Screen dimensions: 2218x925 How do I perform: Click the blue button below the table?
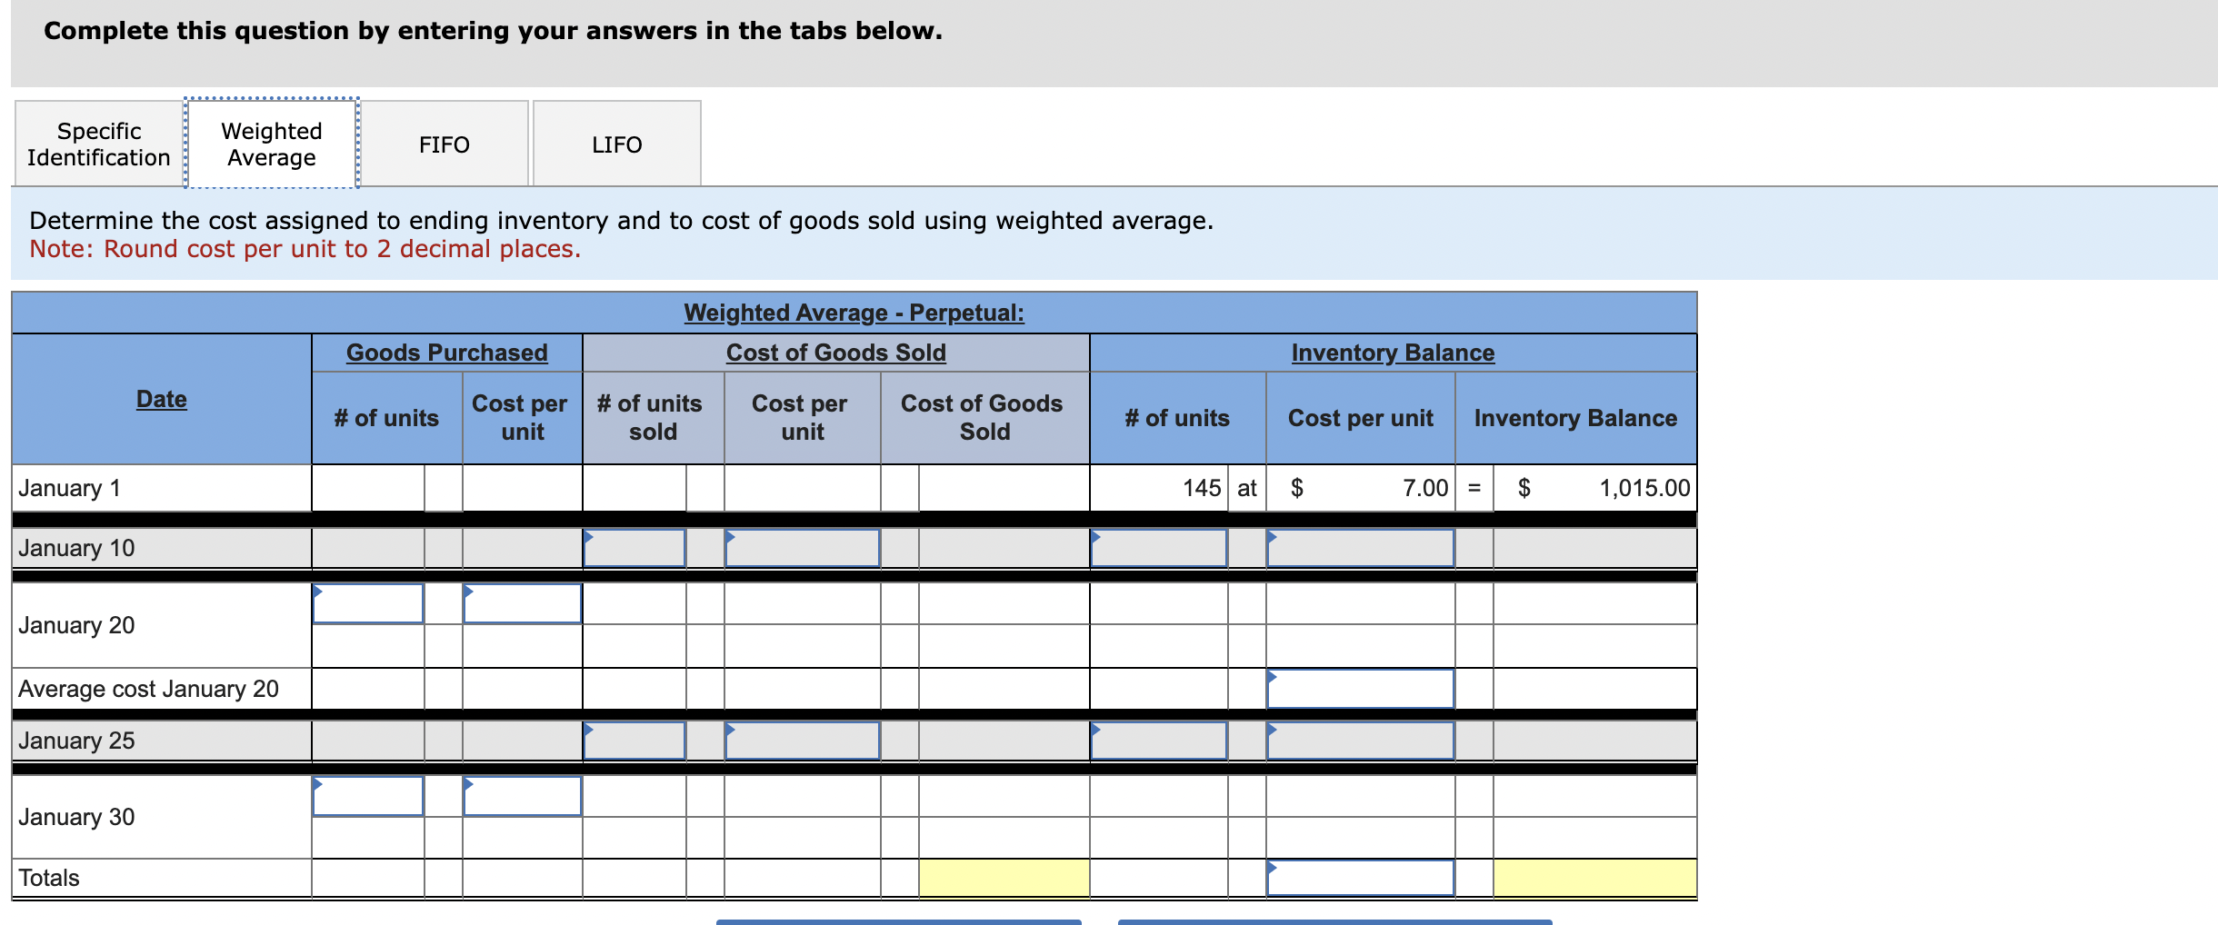[899, 922]
